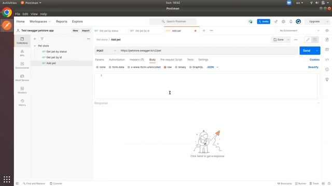Open settings gear icon in header
The width and height of the screenshot is (332, 186).
pos(283,22)
